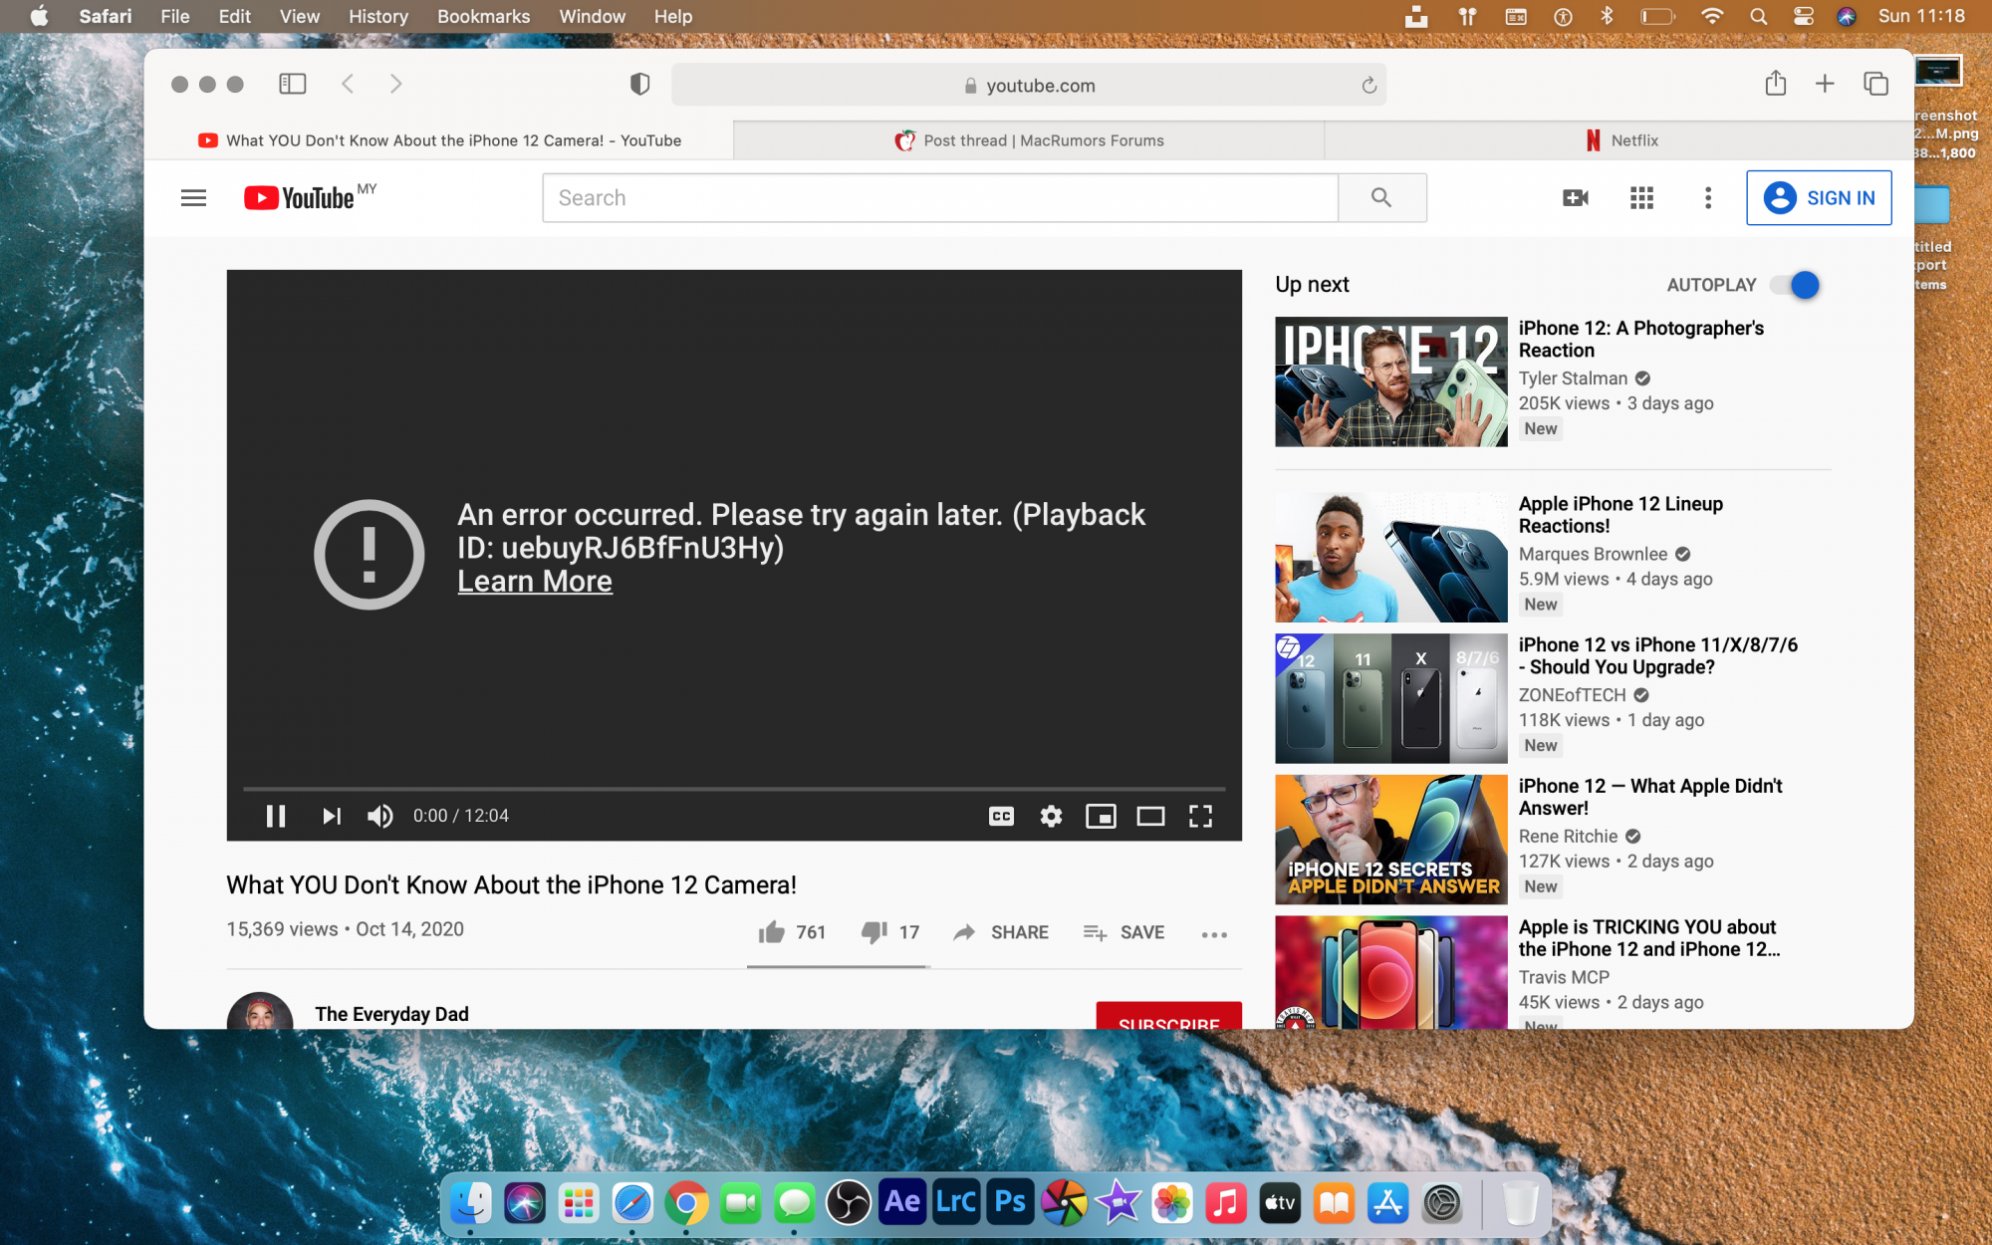
Task: Click SHARE under the video
Action: click(x=1001, y=932)
